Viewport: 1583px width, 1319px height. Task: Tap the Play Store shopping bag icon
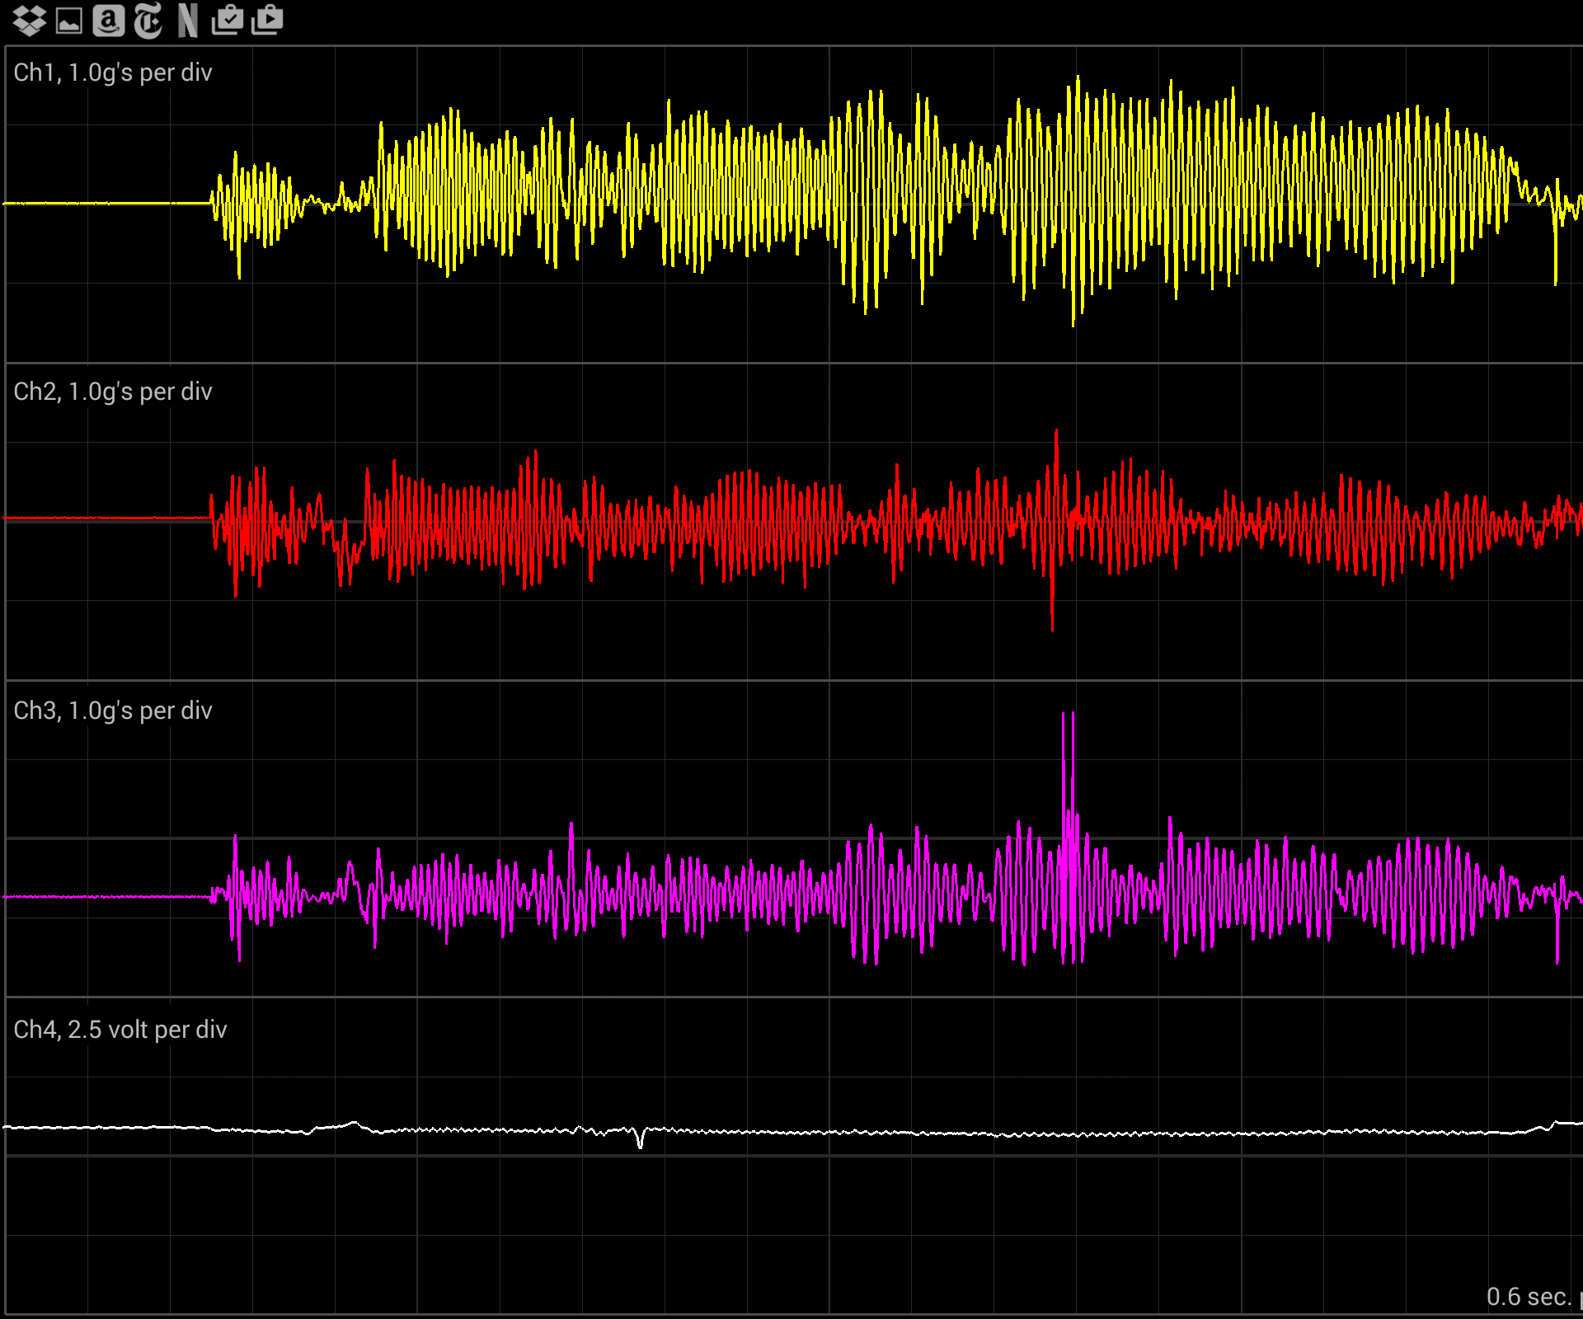click(267, 20)
